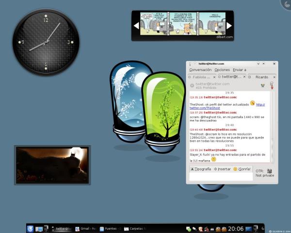The width and height of the screenshot is (291, 233).
Task: Open the Fuentes window from the taskbar
Action: coord(110,229)
